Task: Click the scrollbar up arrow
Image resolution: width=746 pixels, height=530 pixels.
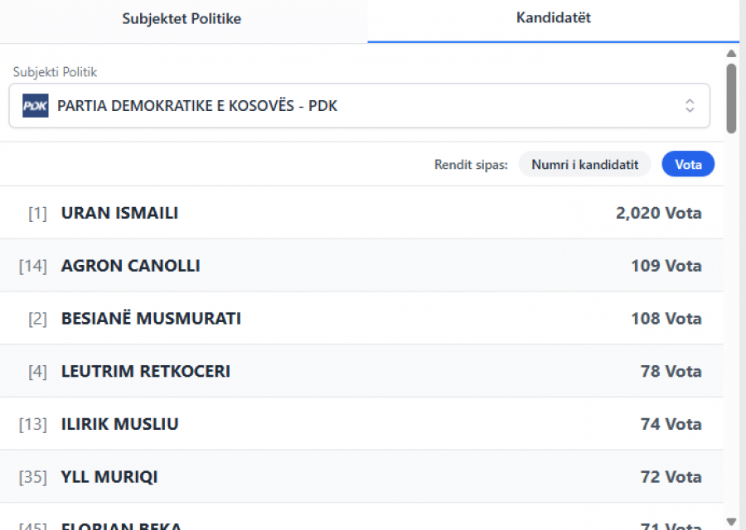Action: coord(731,54)
